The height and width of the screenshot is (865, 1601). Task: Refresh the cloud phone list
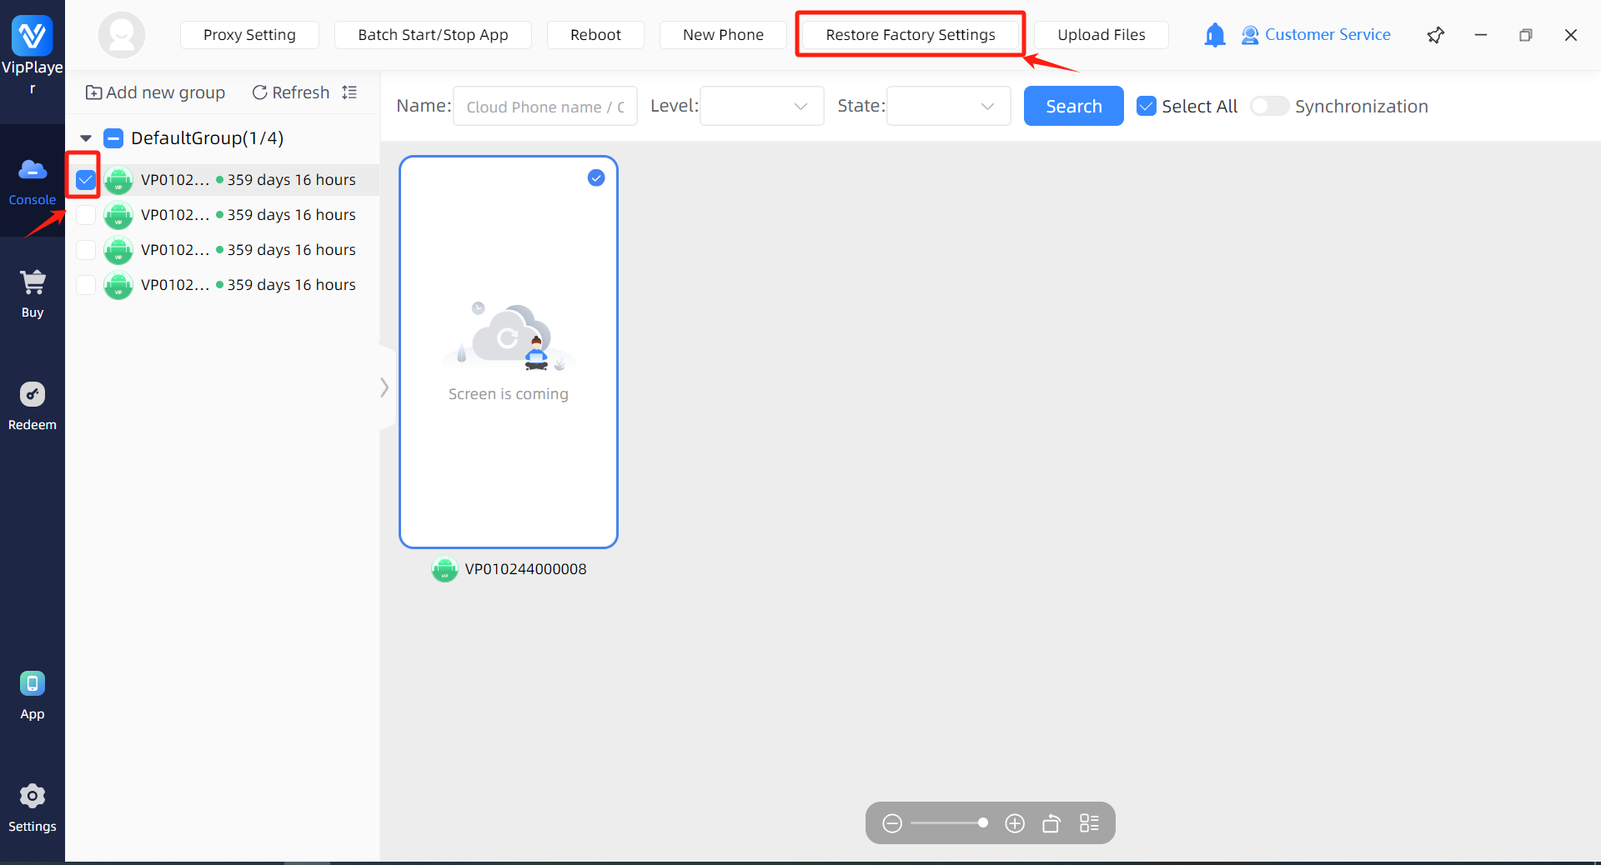291,92
